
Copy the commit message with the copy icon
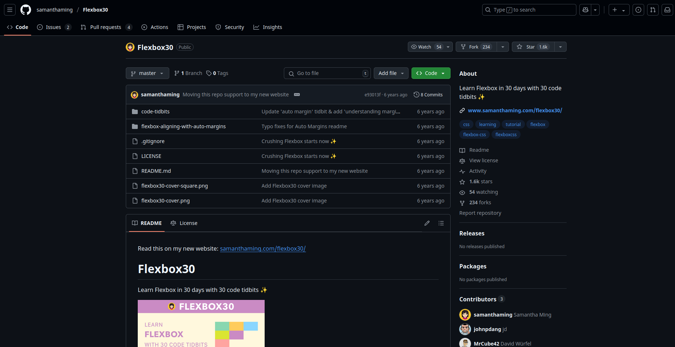pyautogui.click(x=297, y=95)
